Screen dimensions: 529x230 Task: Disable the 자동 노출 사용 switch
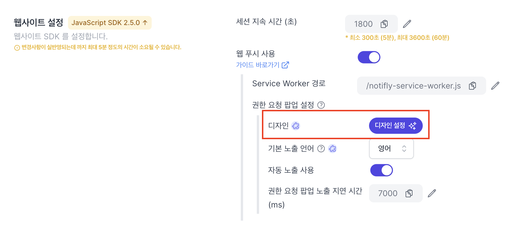coord(381,170)
